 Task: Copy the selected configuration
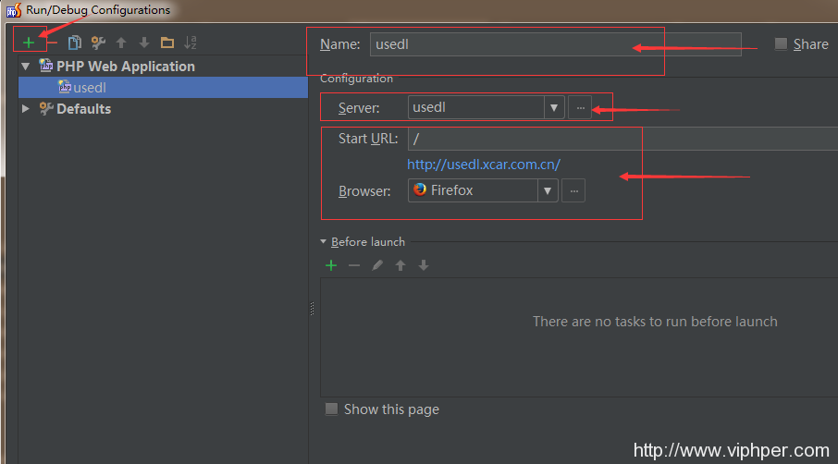74,43
